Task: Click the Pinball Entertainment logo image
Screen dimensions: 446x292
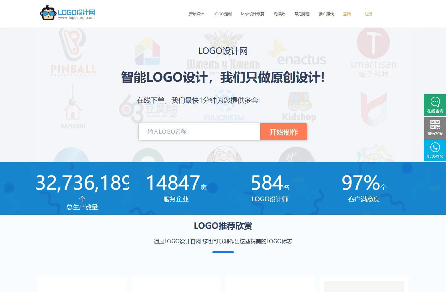Action: tap(73, 52)
